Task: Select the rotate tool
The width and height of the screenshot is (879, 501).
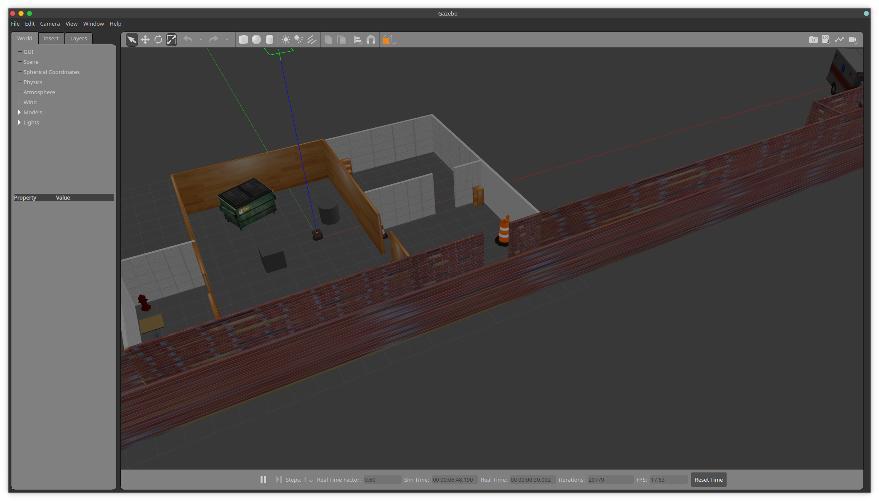Action: click(x=158, y=40)
